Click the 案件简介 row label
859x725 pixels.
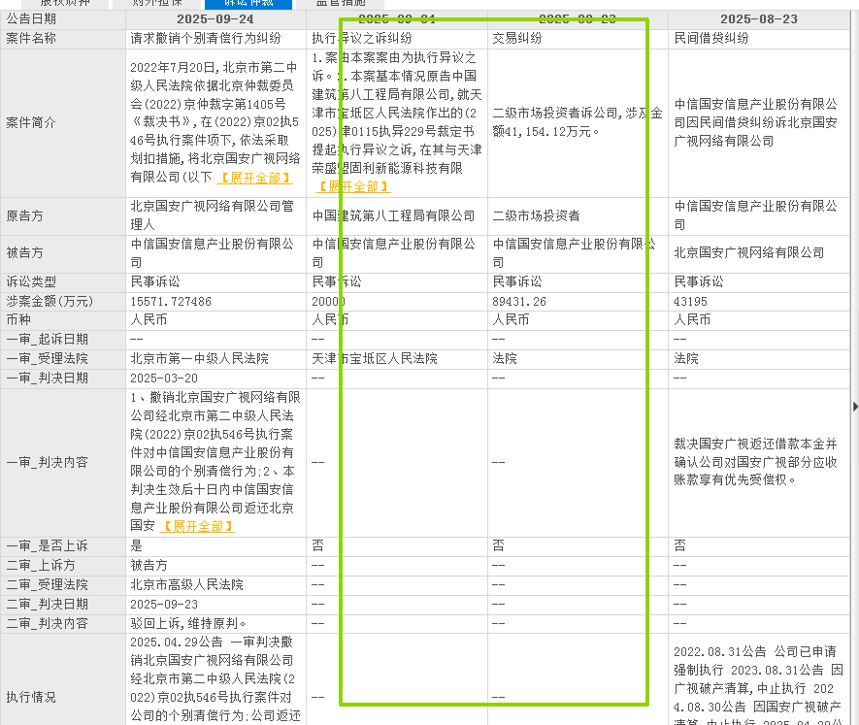pos(31,122)
